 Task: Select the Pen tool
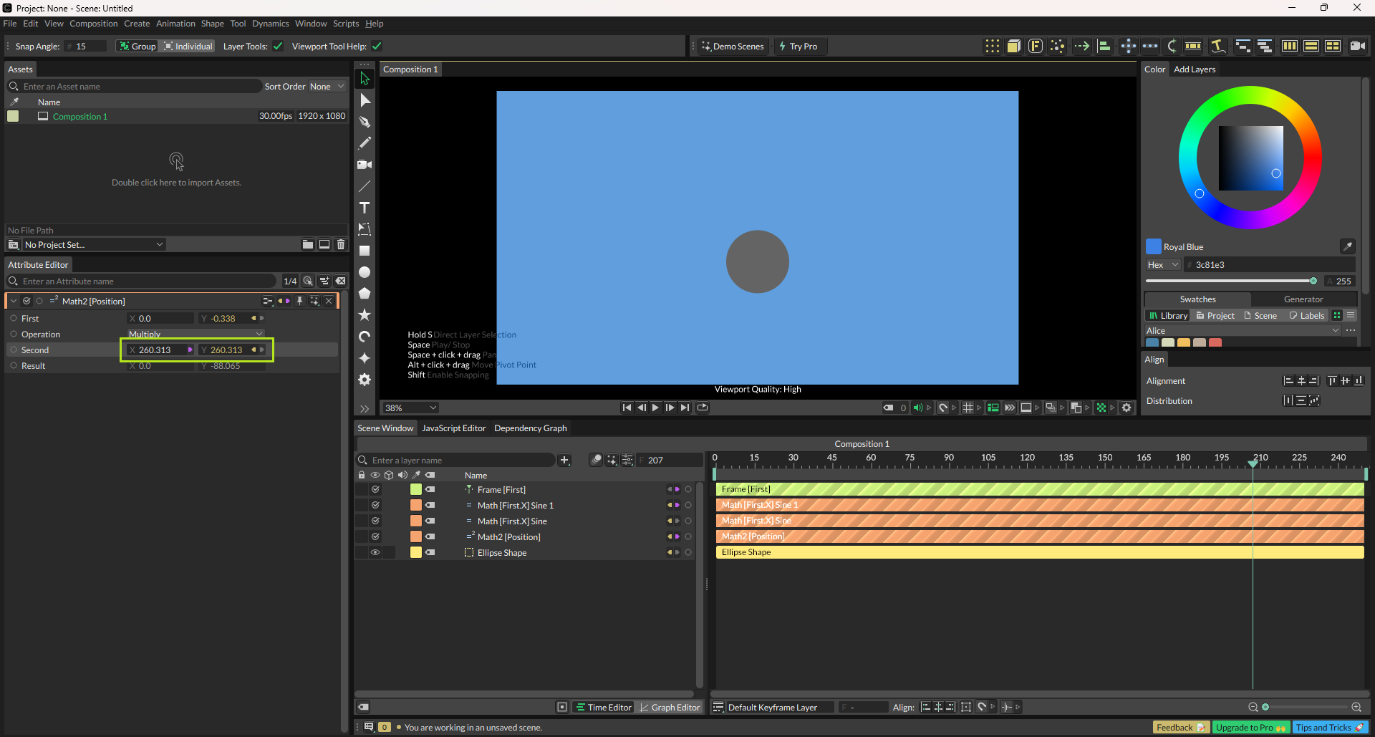[365, 122]
